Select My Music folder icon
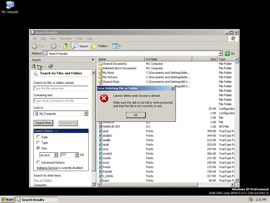This screenshot has height=203, width=270. coord(100,73)
